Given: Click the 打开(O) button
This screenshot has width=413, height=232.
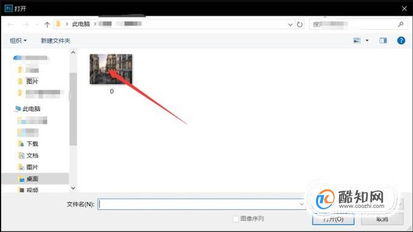Looking at the screenshot, I should point(333,219).
